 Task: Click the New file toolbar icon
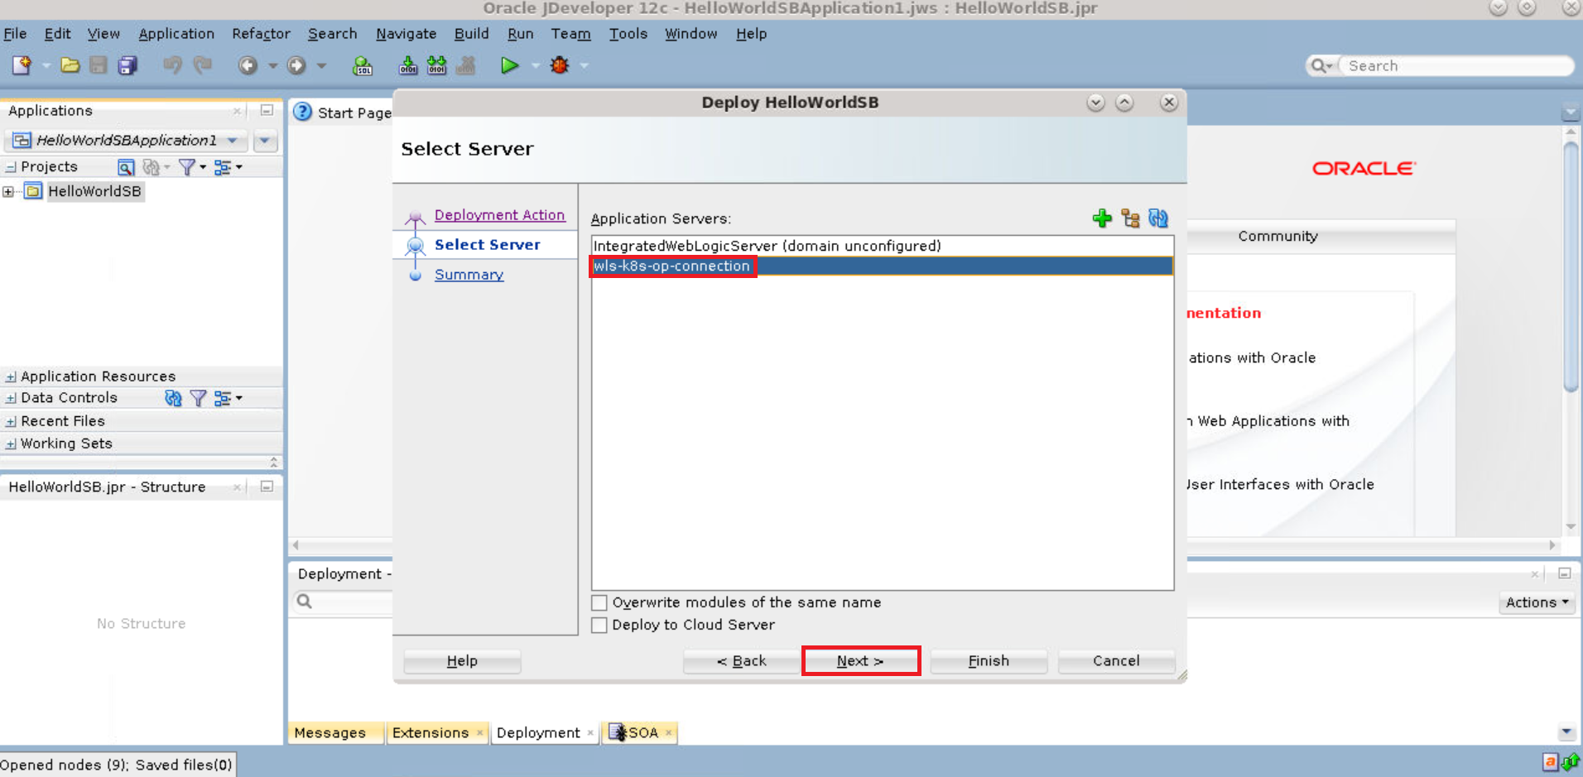click(x=22, y=65)
